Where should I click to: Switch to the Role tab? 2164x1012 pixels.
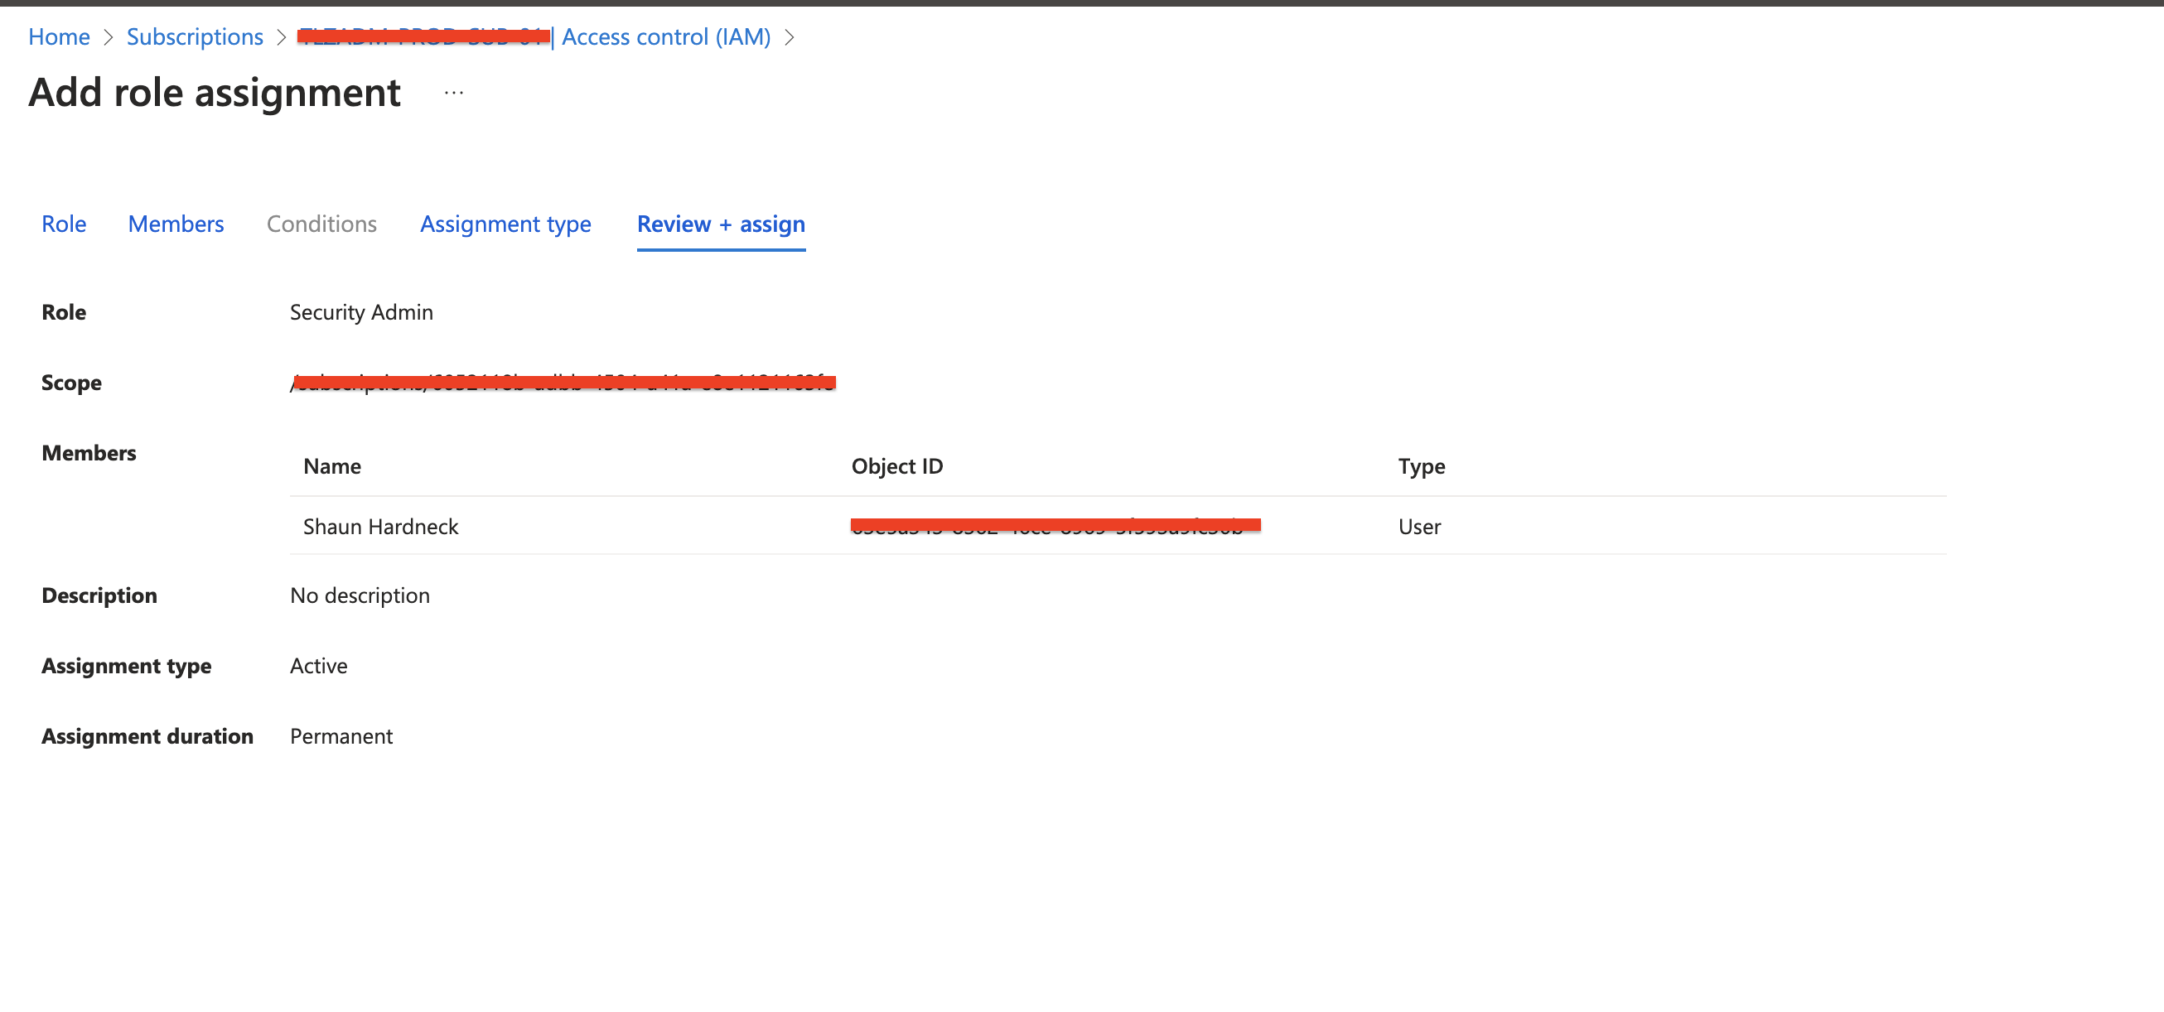(64, 224)
